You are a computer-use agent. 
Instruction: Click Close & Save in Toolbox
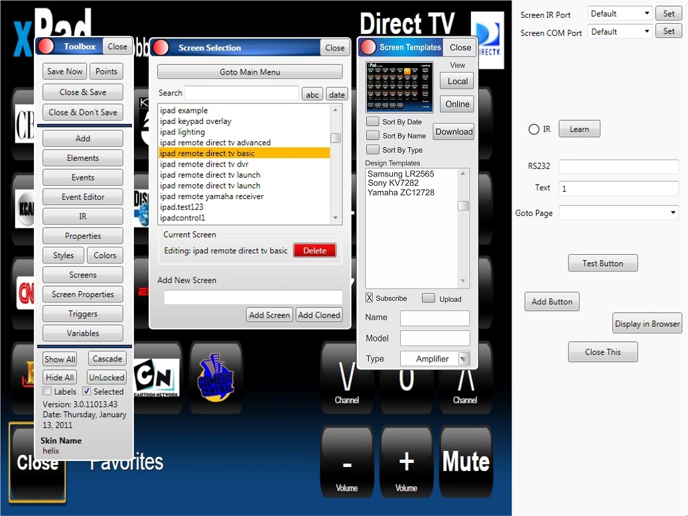pyautogui.click(x=83, y=92)
